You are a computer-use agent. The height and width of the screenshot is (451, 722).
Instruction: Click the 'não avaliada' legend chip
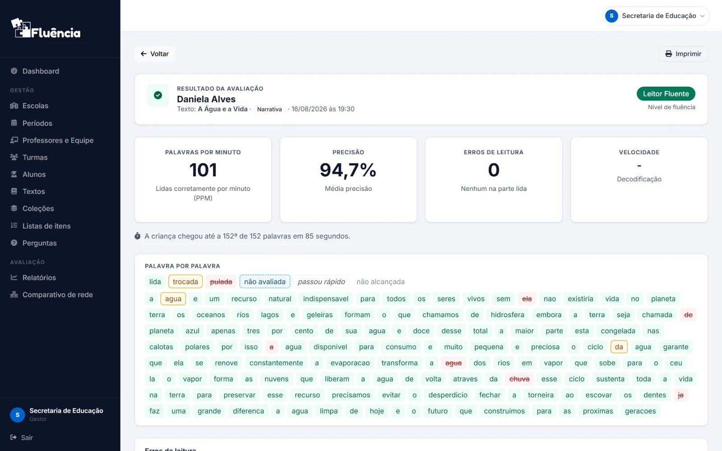(x=265, y=281)
